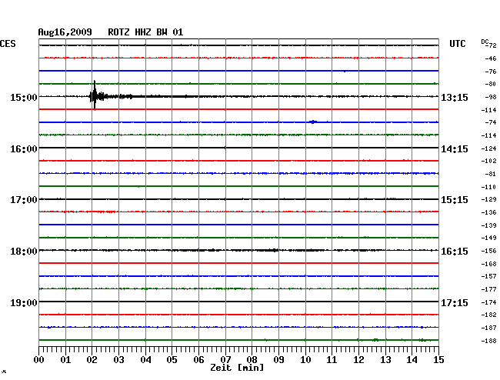
Task: Select the DC value -174
Action: [x=488, y=302]
